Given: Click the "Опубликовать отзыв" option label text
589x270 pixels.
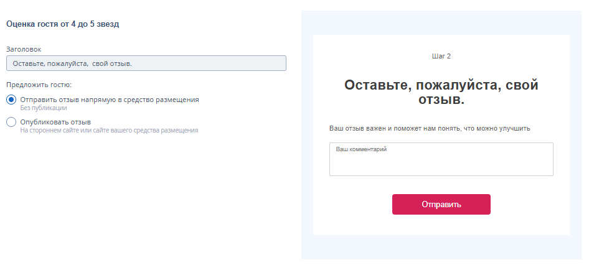Looking at the screenshot, I should click(x=55, y=122).
